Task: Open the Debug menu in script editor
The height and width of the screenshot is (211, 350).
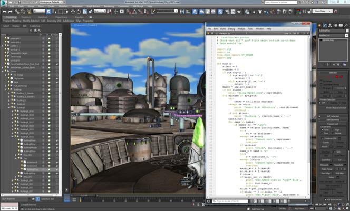Action: (231, 29)
